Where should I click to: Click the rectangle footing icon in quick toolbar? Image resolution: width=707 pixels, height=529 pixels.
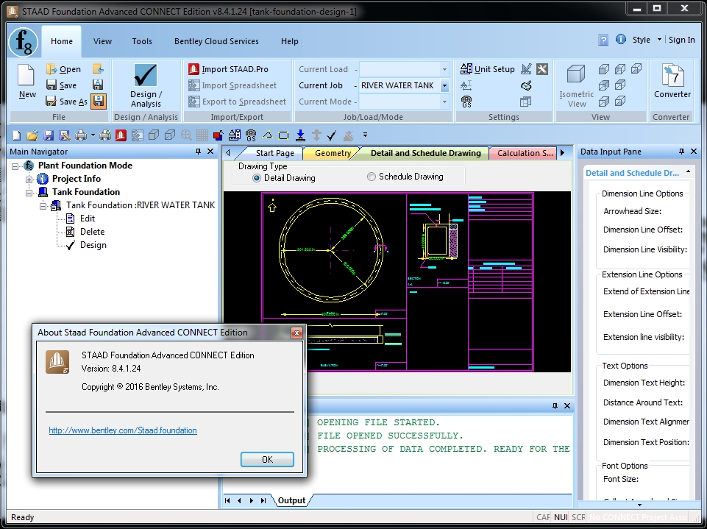(x=284, y=135)
